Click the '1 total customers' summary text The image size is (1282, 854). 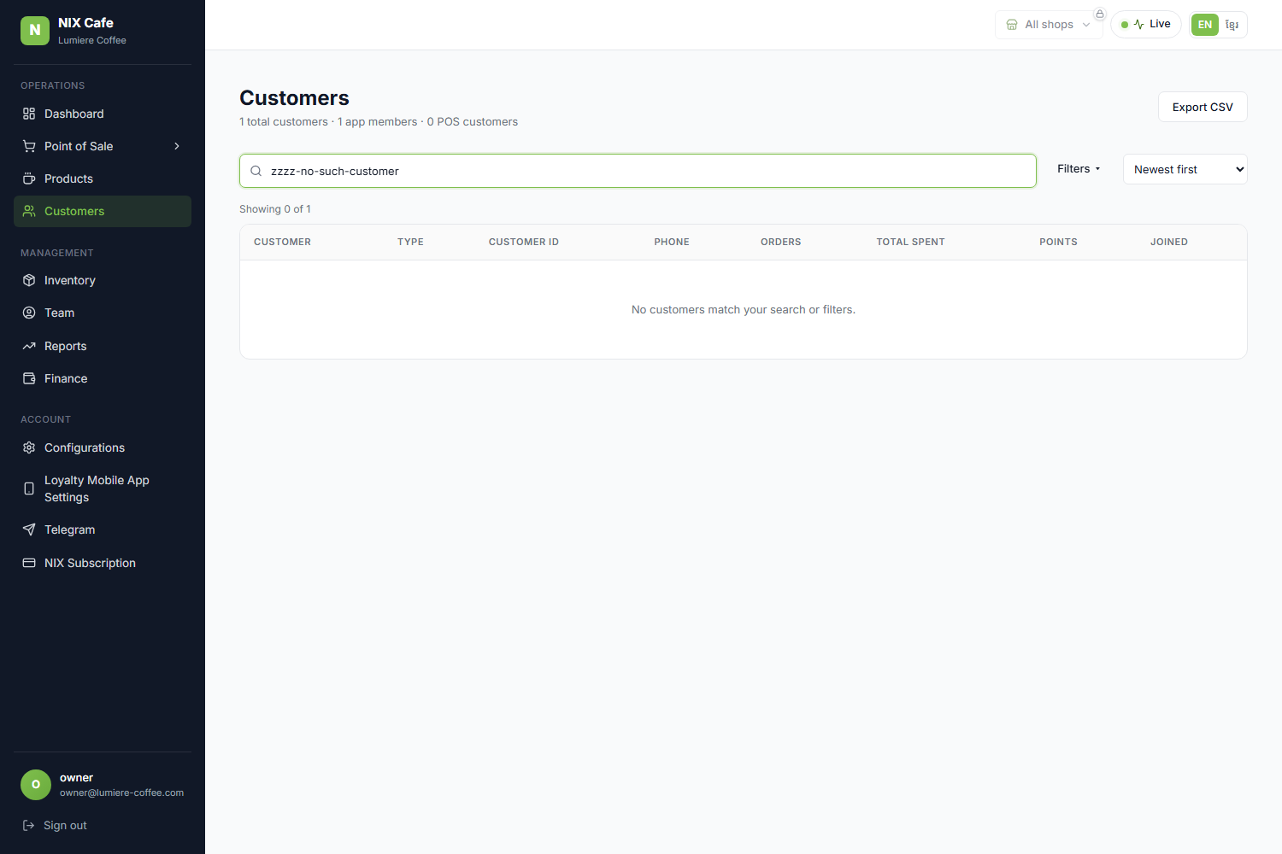(x=284, y=122)
